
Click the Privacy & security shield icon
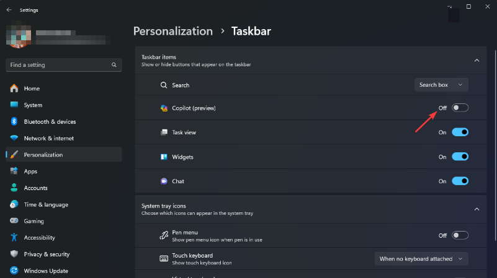coord(14,254)
